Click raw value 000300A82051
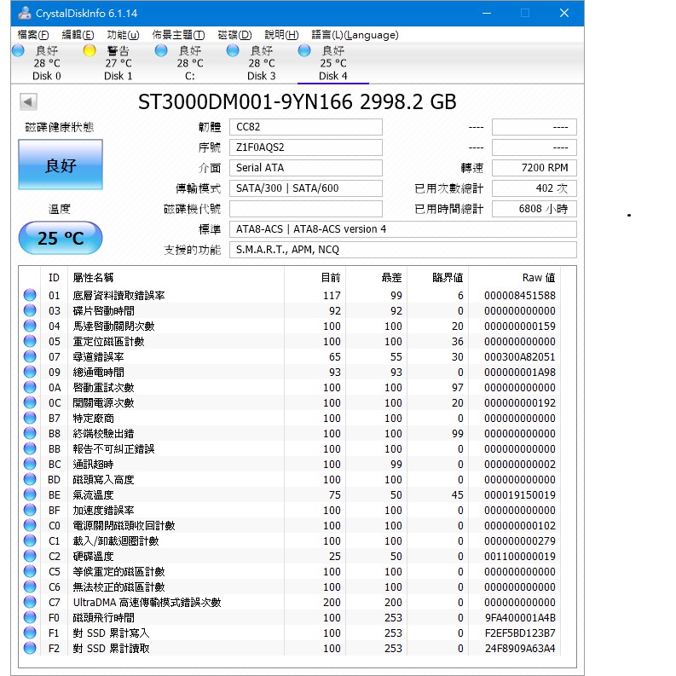 (x=519, y=356)
